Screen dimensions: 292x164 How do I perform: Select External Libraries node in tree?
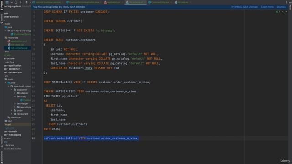point(9,145)
